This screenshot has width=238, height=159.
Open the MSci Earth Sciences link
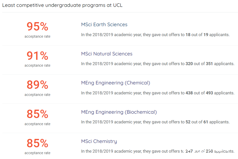[x=104, y=24]
